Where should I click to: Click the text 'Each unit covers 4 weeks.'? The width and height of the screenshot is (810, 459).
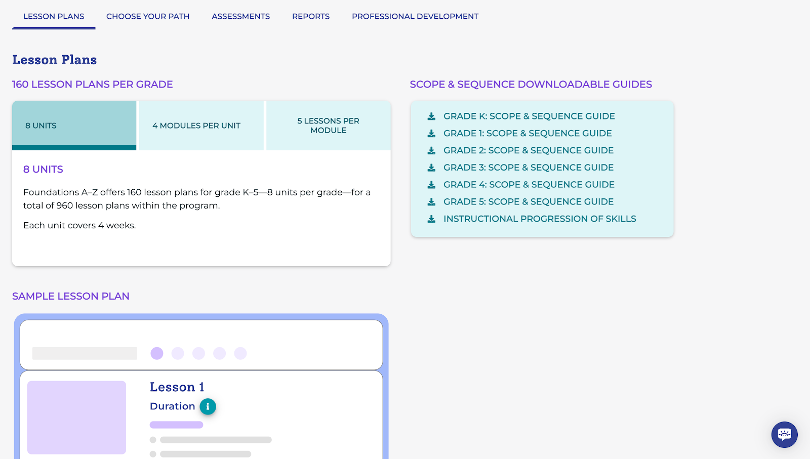pos(79,226)
